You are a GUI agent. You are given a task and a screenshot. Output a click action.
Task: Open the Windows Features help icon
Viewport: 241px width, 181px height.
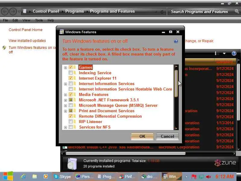pyautogui.click(x=176, y=41)
